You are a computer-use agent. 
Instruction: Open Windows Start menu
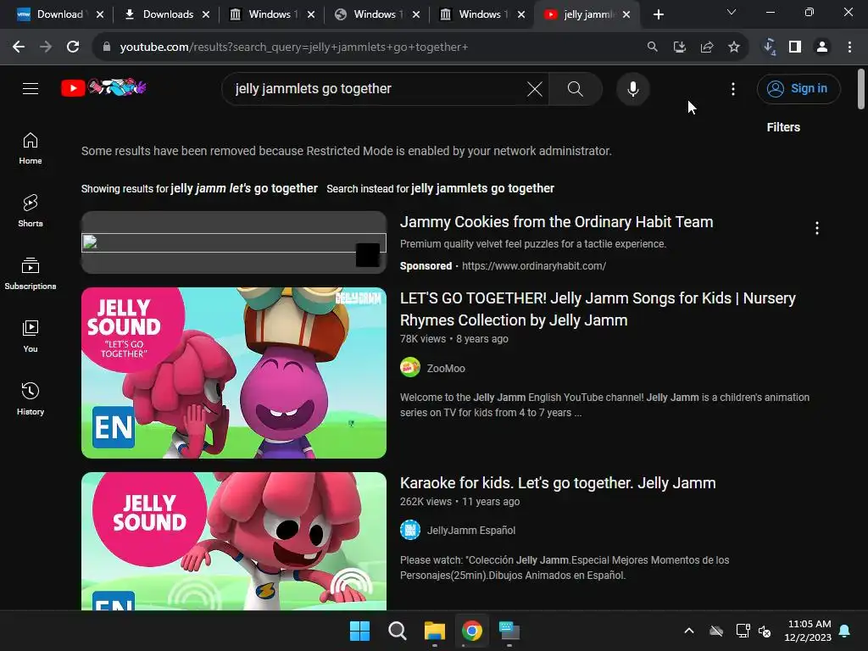[359, 631]
